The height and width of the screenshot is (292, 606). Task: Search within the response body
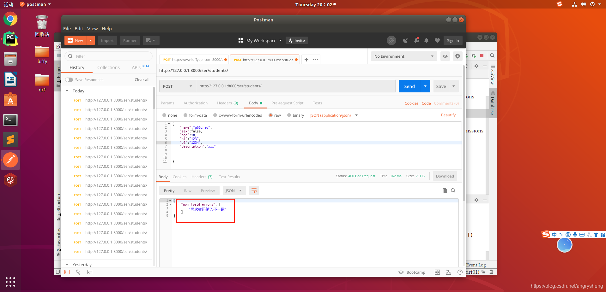(453, 190)
